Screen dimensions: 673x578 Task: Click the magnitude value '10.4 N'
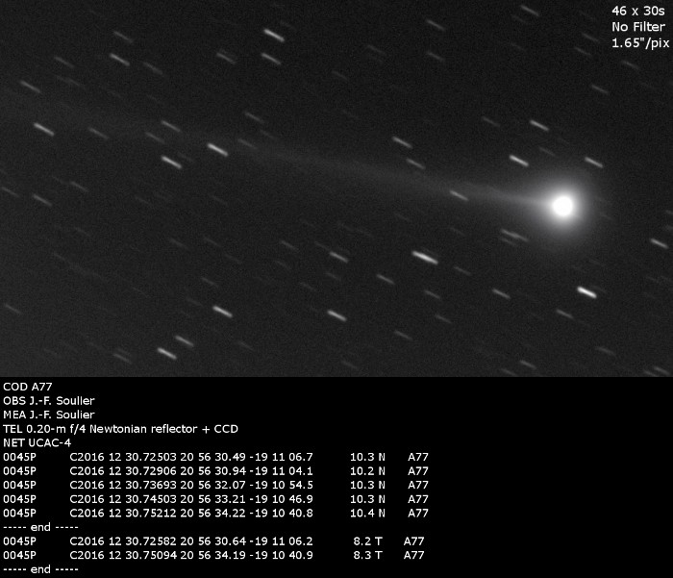(x=367, y=514)
